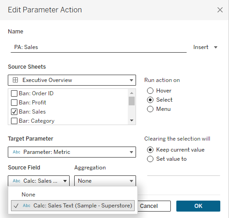Open the Aggregation dropdown showing None

(105, 181)
